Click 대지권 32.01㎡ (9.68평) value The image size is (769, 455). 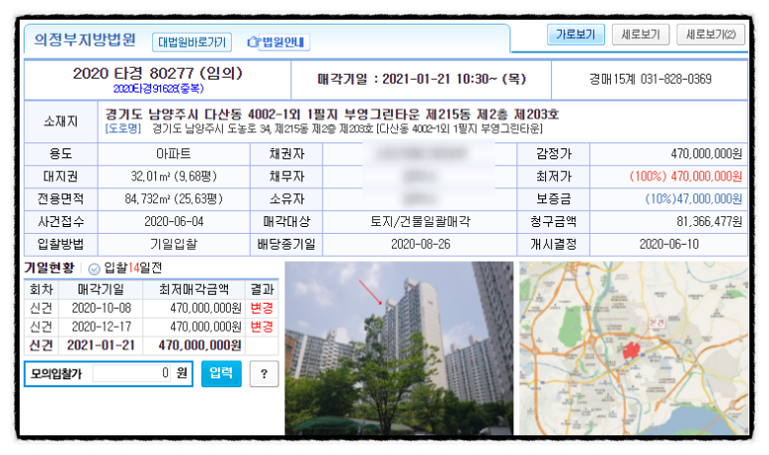(x=174, y=176)
